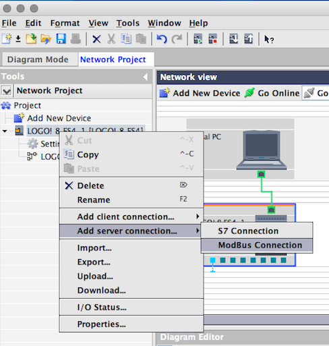Click the Cut scissors icon in toolbar

point(111,39)
